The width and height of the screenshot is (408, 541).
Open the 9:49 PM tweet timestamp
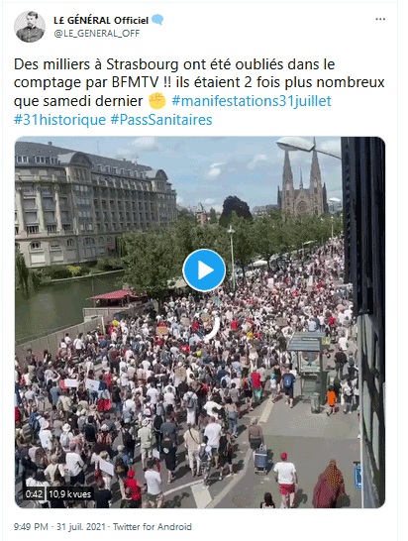click(x=31, y=527)
